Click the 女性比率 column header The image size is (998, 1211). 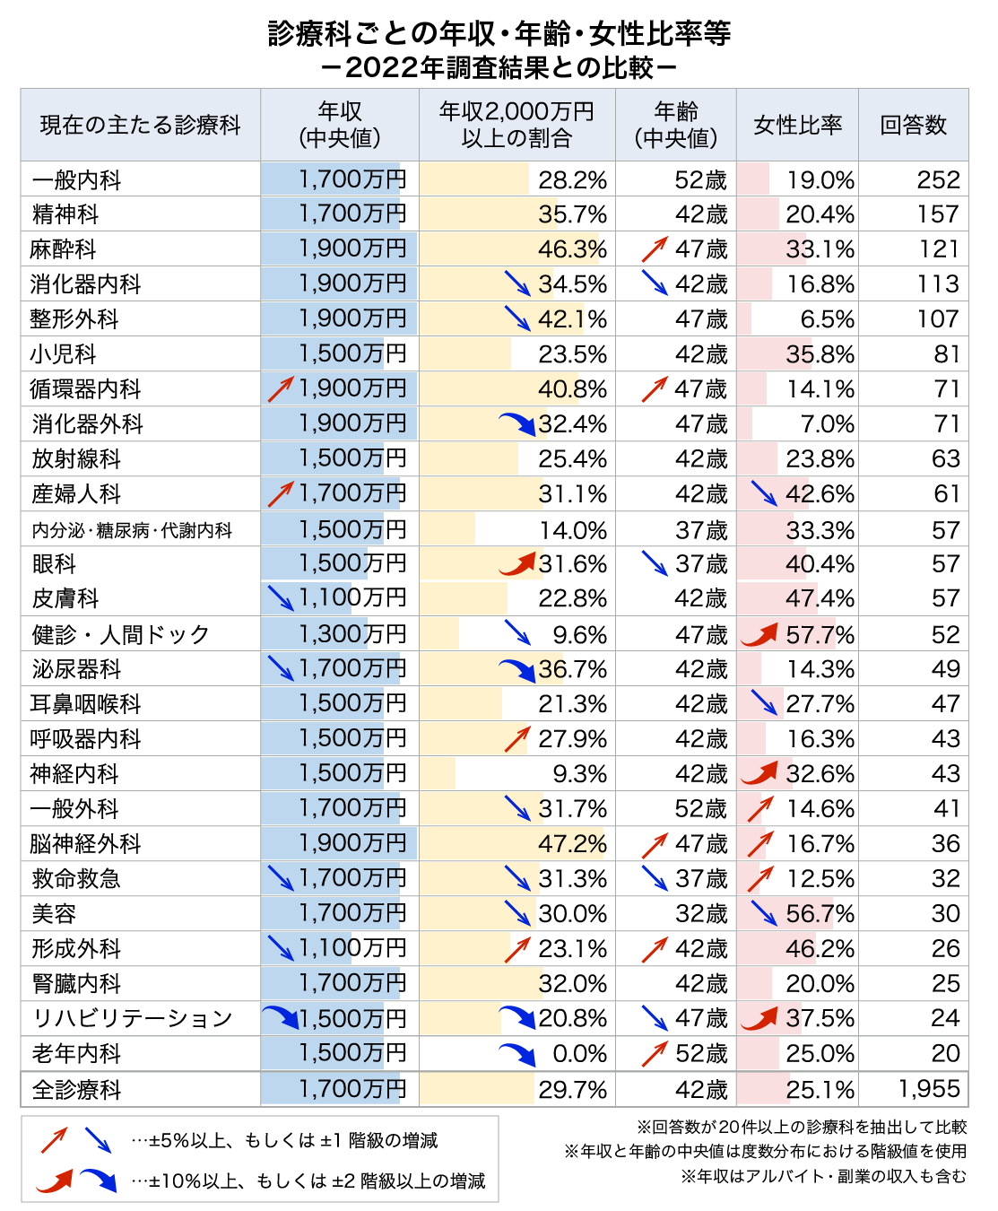[797, 125]
